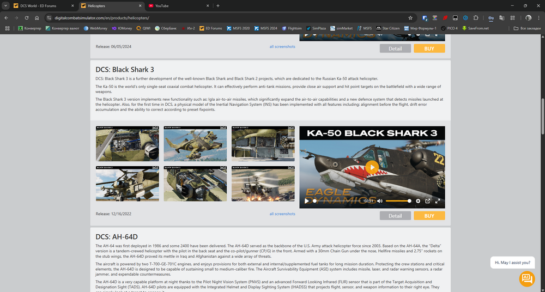Play the KA-50 Black Shark 3 video via orange button
This screenshot has width=545, height=292.
372,167
